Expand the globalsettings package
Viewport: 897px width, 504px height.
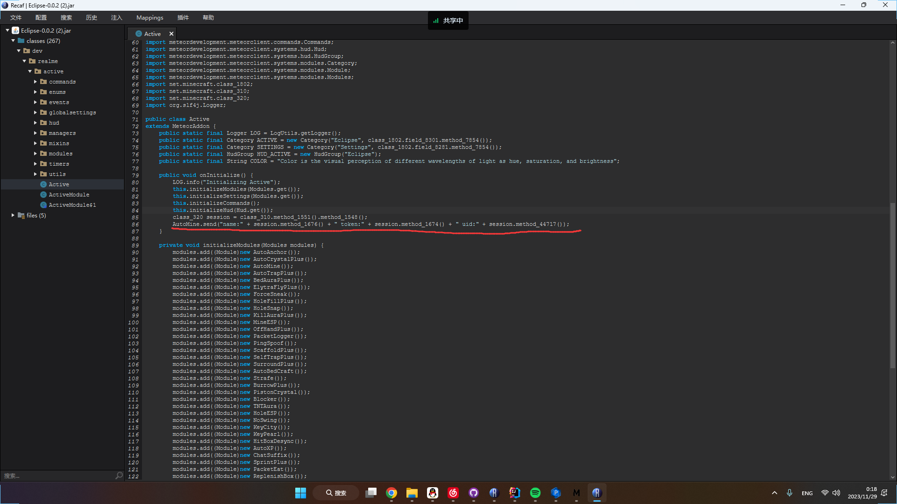(x=36, y=112)
